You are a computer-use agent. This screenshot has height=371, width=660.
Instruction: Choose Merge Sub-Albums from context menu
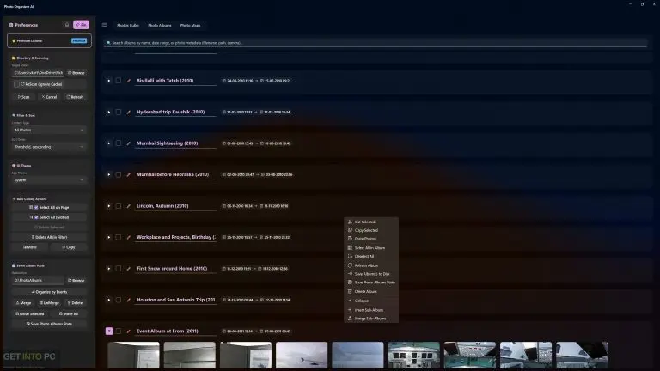371,319
